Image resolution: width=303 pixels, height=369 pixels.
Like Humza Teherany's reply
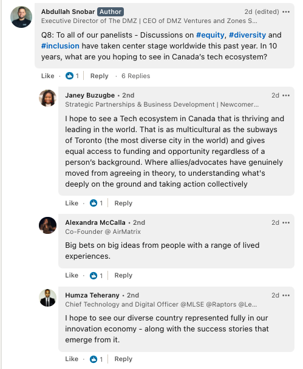(72, 359)
